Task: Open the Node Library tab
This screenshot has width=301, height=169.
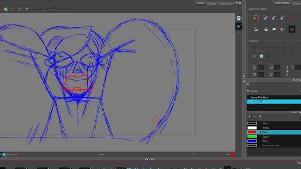Action: click(226, 3)
